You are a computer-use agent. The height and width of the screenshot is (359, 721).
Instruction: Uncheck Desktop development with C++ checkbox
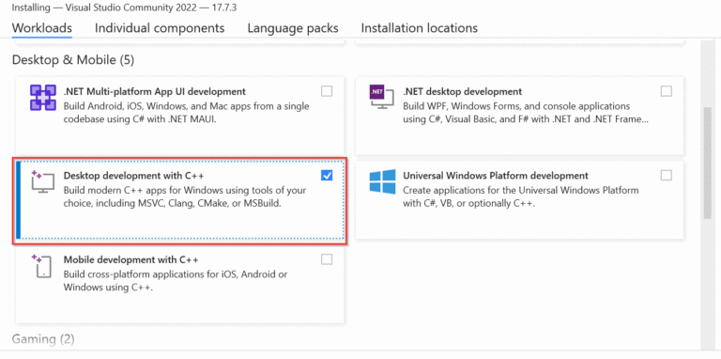327,176
